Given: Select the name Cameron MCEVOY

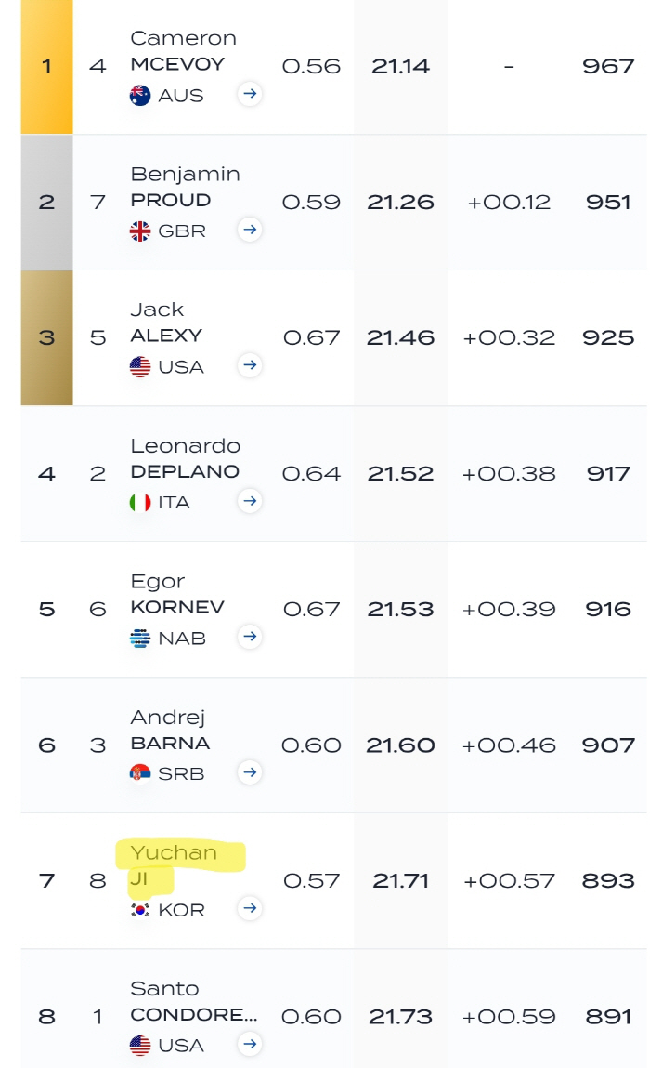Looking at the screenshot, I should click(183, 51).
